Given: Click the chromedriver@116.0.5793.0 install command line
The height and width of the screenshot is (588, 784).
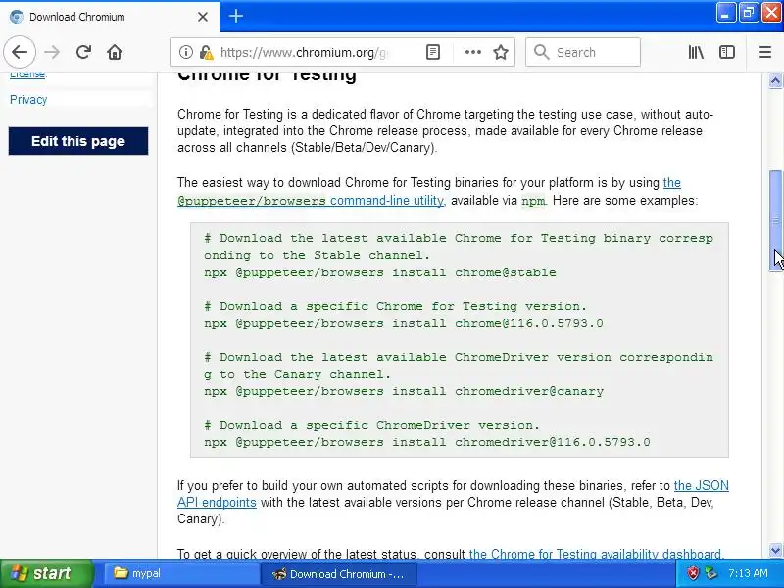Looking at the screenshot, I should click(x=427, y=442).
